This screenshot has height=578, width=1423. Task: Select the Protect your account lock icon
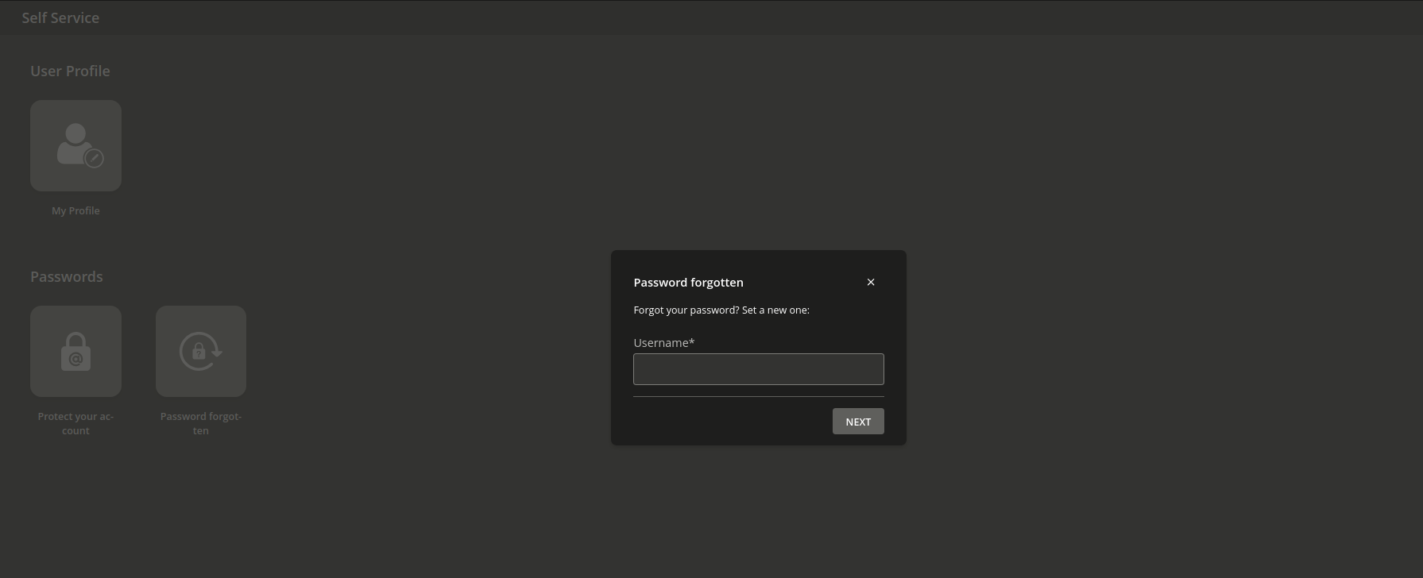tap(75, 351)
